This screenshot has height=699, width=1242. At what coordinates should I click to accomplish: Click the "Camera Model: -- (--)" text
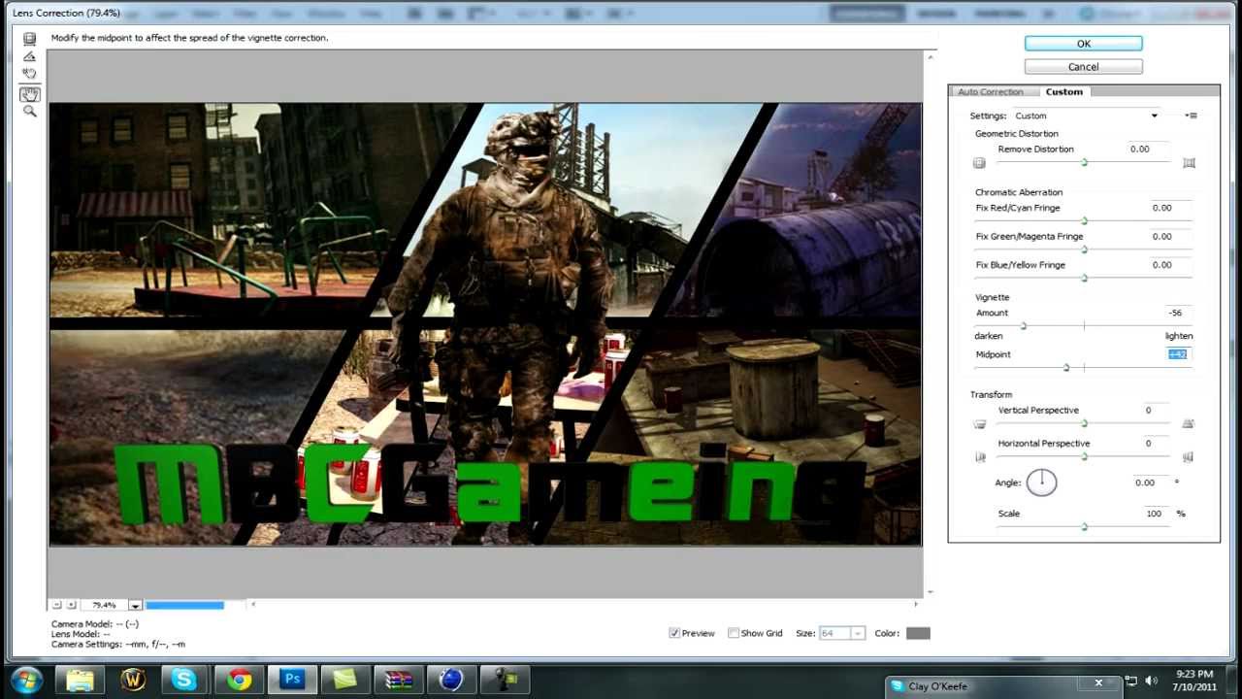[x=95, y=624]
